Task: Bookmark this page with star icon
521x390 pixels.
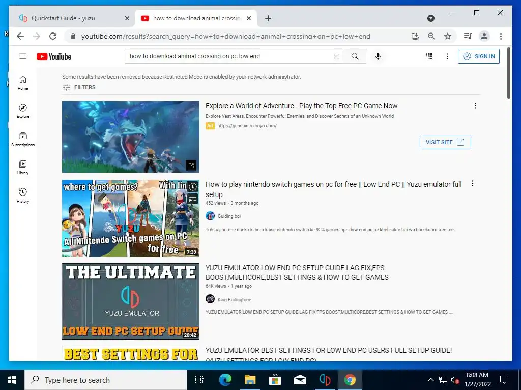Action: tap(448, 36)
